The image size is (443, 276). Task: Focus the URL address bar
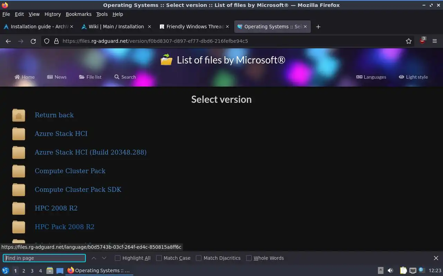tap(228, 41)
